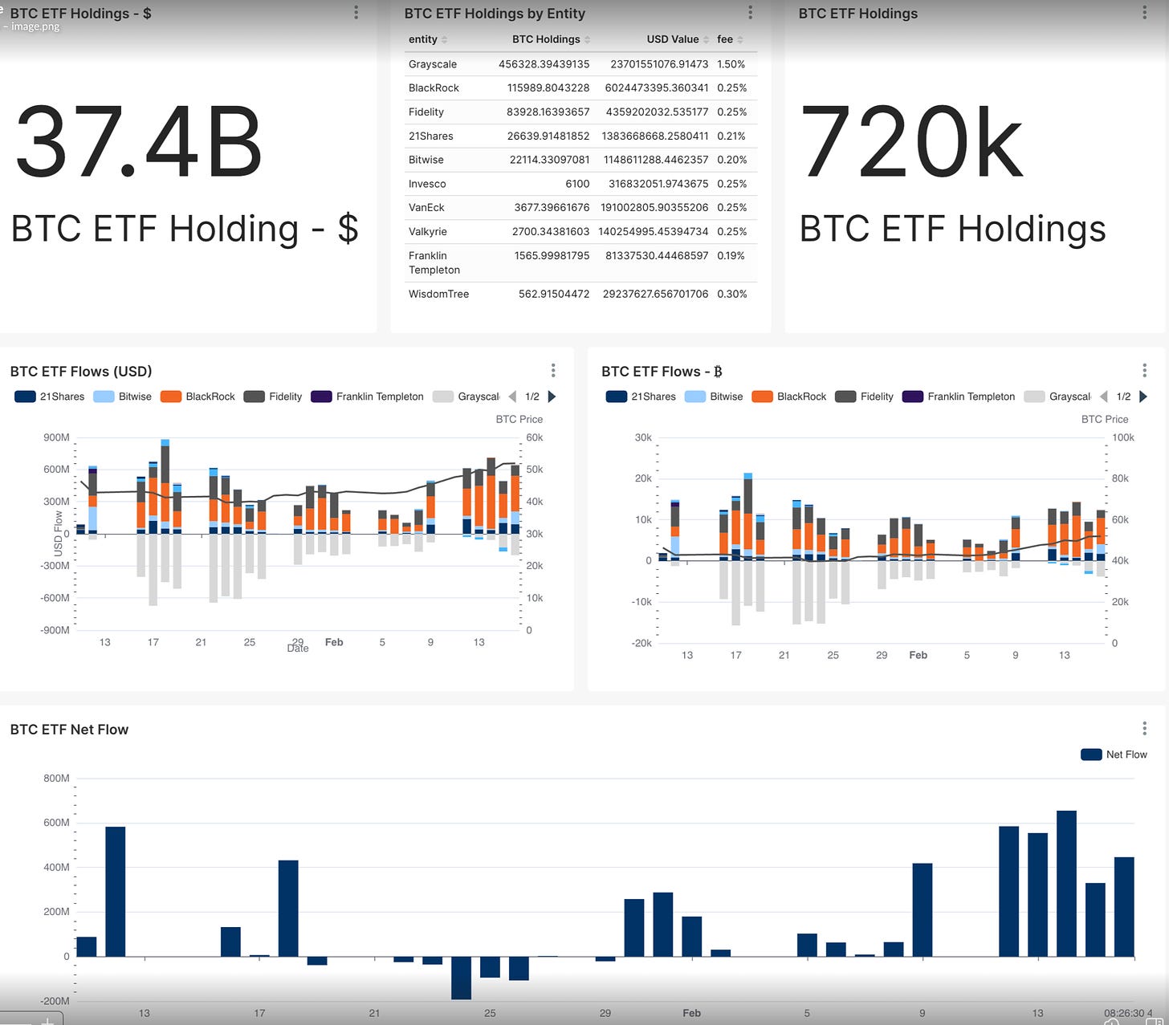This screenshot has height=1025, width=1169.
Task: Click Bitwise 0.20% fee cell
Action: coord(731,160)
